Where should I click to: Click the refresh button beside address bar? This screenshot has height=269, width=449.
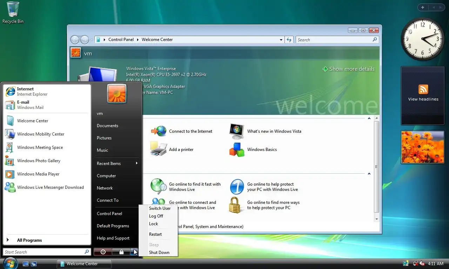tap(289, 40)
